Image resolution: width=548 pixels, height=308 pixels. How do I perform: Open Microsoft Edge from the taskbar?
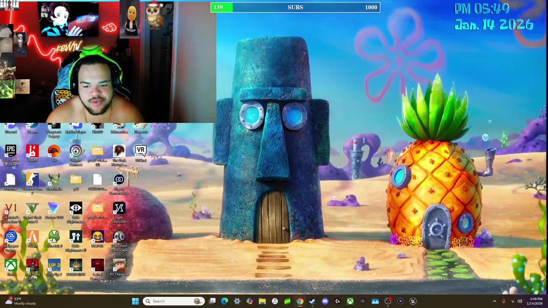coord(225,301)
